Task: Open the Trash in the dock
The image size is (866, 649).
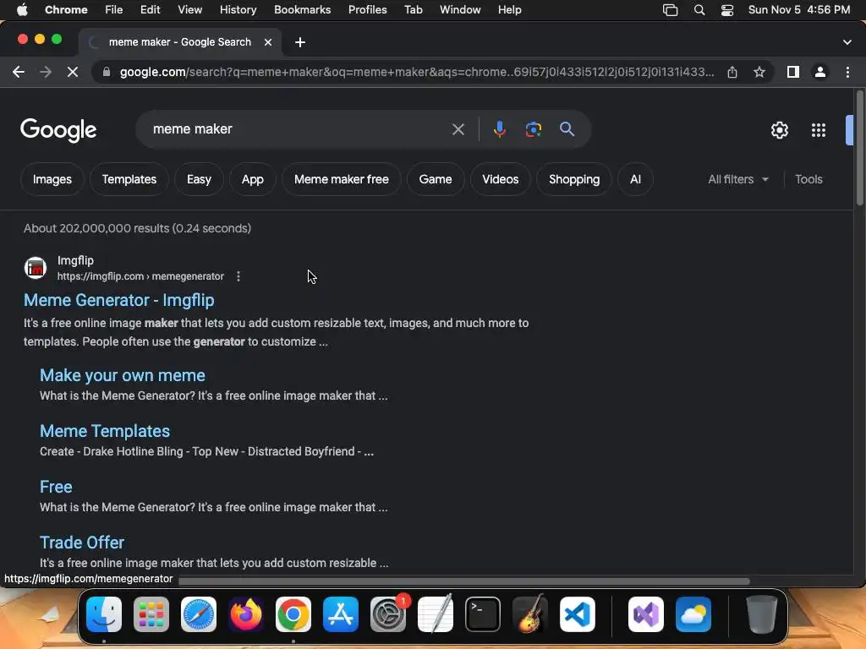Action: (762, 614)
